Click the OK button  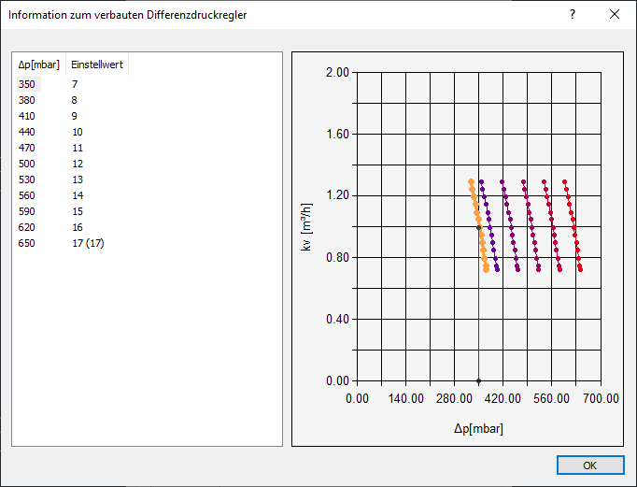590,466
